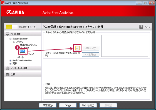Select 更新 tree item

click(x=15, y=63)
